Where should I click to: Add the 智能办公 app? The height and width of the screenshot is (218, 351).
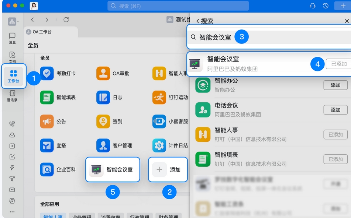335,85
